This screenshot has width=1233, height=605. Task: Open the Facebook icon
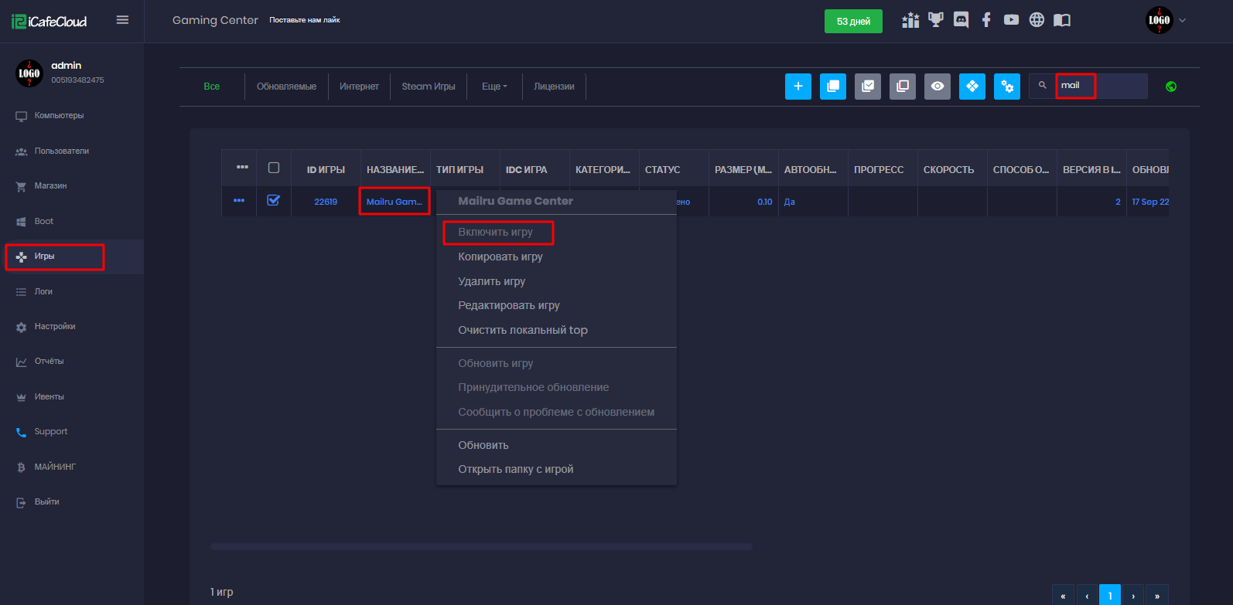(x=986, y=20)
